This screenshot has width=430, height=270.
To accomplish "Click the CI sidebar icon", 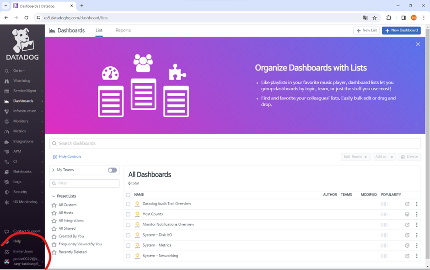I will pos(6,162).
